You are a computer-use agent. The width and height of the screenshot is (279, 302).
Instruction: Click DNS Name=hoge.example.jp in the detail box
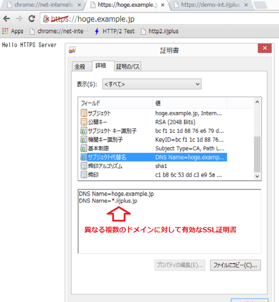(x=116, y=194)
